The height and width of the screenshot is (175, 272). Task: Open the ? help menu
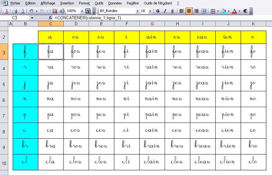(x=178, y=3)
